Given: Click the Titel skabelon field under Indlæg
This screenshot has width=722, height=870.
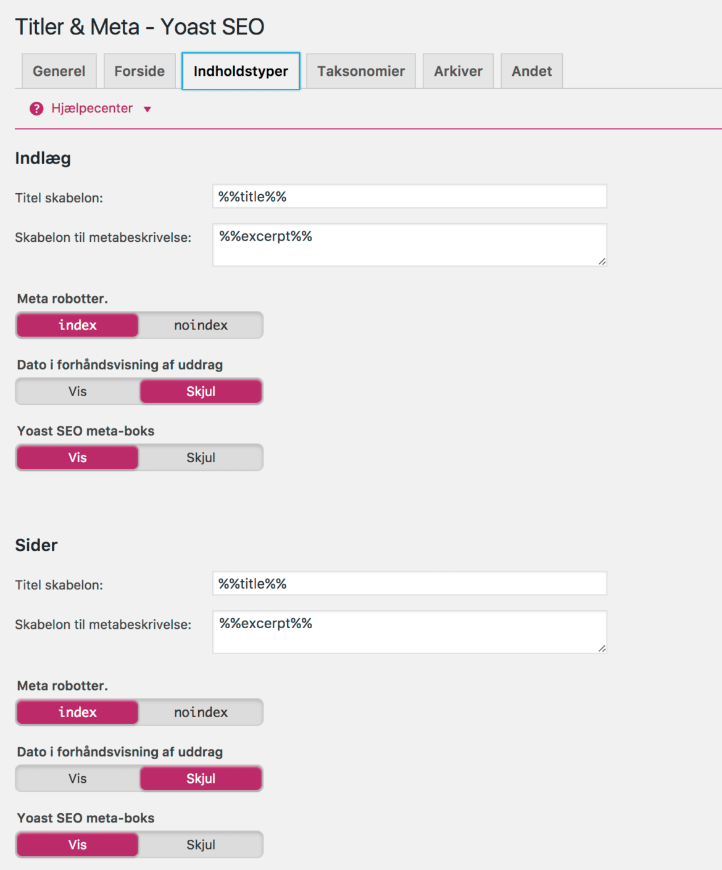Looking at the screenshot, I should click(409, 196).
